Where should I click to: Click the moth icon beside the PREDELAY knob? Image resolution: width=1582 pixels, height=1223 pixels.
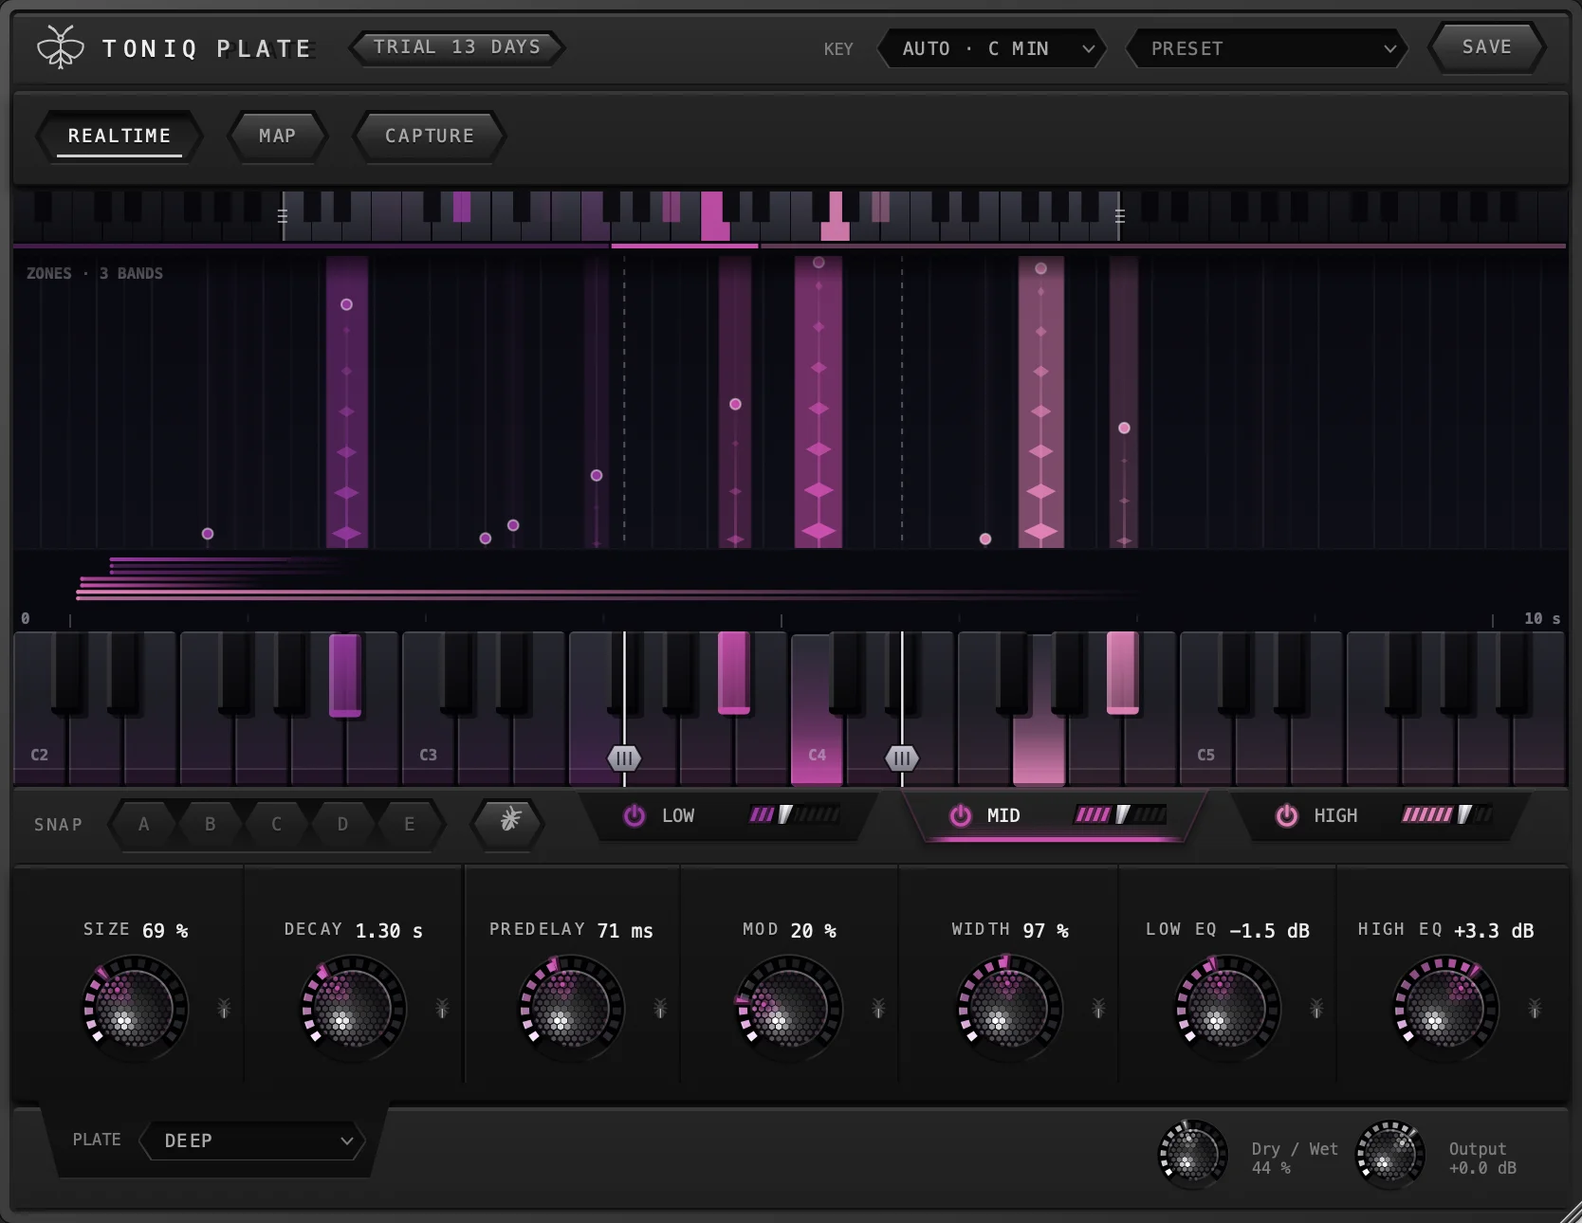tap(660, 1008)
